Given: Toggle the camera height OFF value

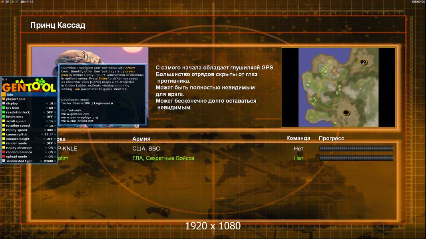Looking at the screenshot, I should (50, 139).
